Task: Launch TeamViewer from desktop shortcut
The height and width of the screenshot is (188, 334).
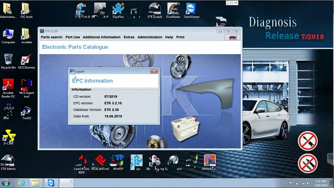Action: coord(191,11)
